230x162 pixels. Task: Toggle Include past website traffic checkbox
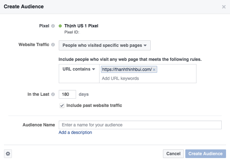62,105
